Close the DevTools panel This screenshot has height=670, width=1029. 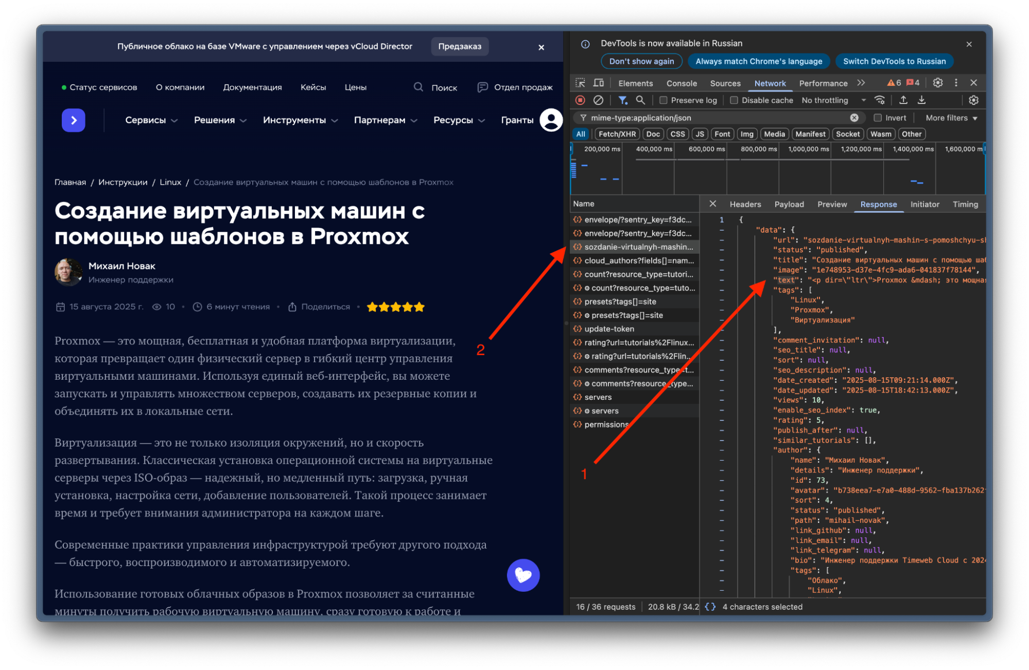click(973, 83)
